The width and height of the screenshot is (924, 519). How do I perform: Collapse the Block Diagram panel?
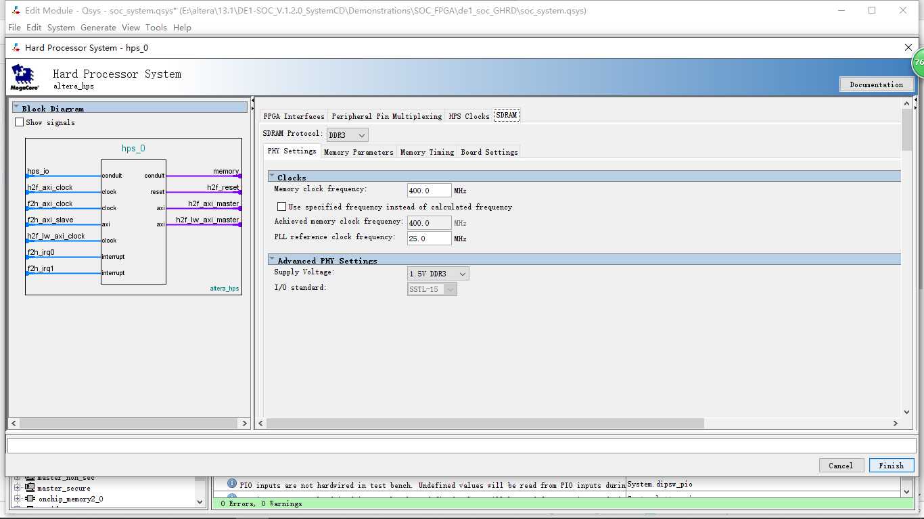point(17,107)
